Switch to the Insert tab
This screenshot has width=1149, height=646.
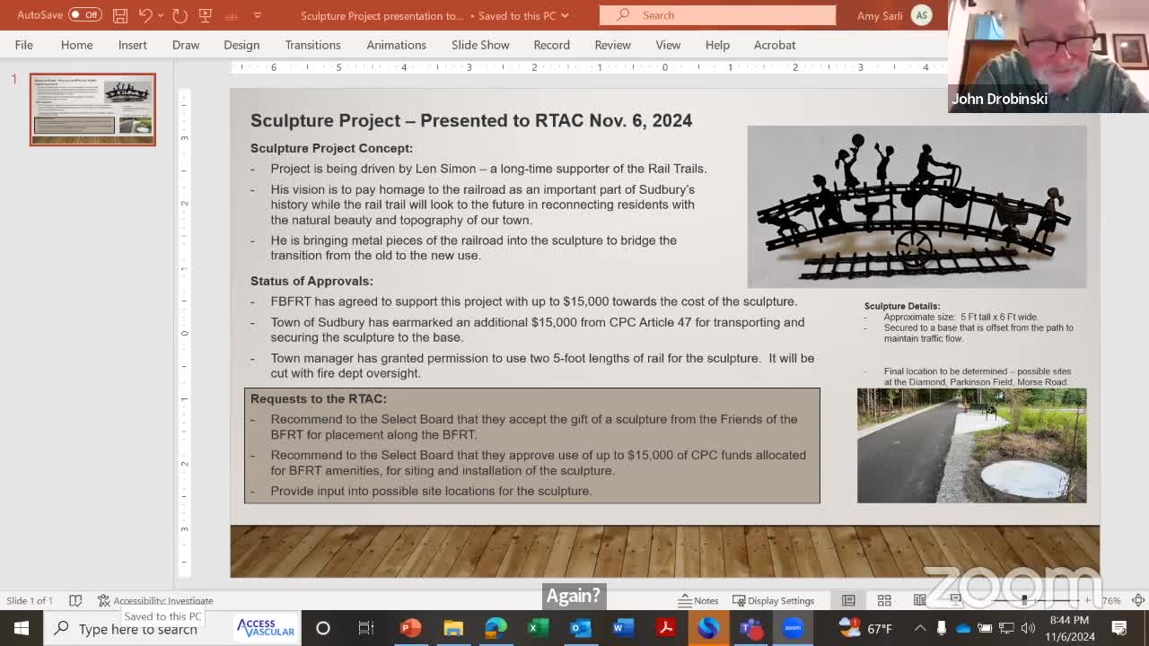tap(133, 45)
